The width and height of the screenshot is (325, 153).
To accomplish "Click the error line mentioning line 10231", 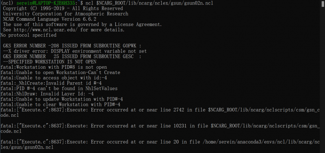I will (160, 129).
